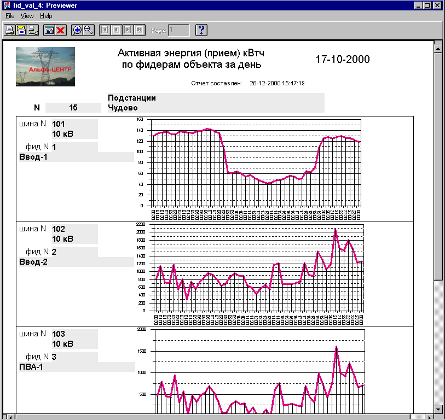Maximize the Previewer window
This screenshot has height=420, width=445.
(x=427, y=5)
